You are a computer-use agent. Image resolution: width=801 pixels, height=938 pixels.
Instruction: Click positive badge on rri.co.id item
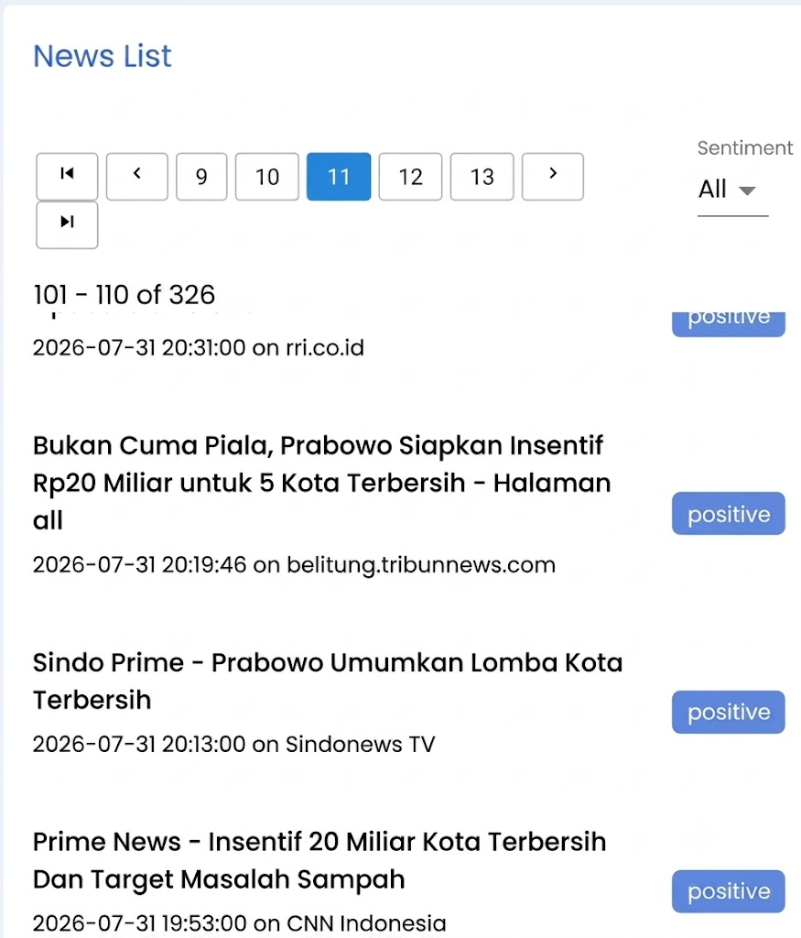[729, 323]
